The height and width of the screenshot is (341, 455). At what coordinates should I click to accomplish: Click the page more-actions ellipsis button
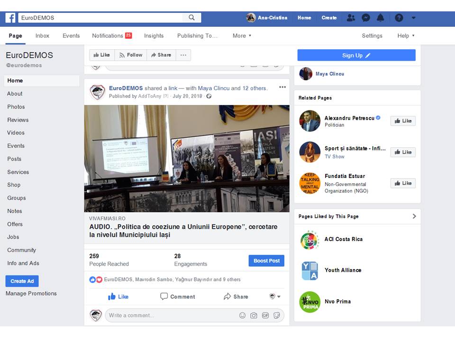click(x=183, y=55)
